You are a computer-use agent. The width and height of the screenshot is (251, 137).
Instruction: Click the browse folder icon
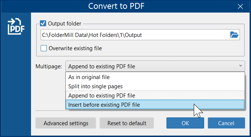(x=234, y=35)
